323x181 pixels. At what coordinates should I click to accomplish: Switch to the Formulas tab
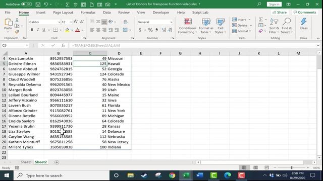(x=88, y=13)
